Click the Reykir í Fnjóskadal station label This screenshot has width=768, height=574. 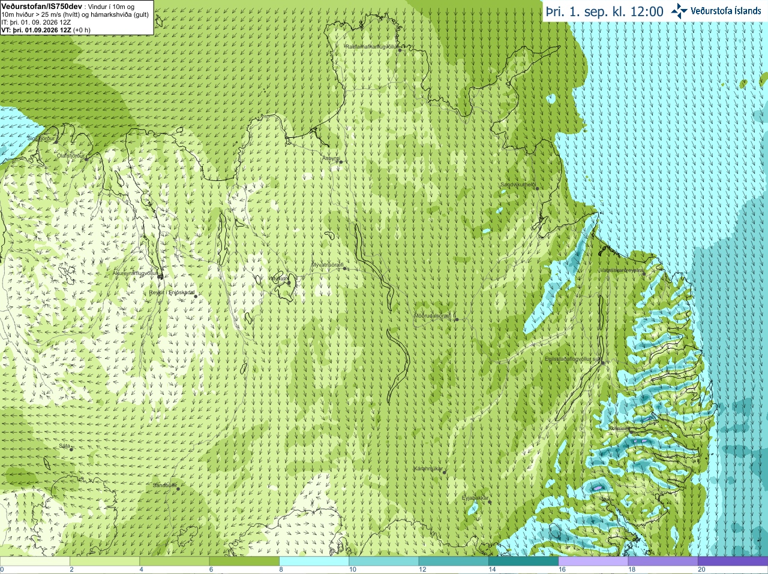[172, 292]
